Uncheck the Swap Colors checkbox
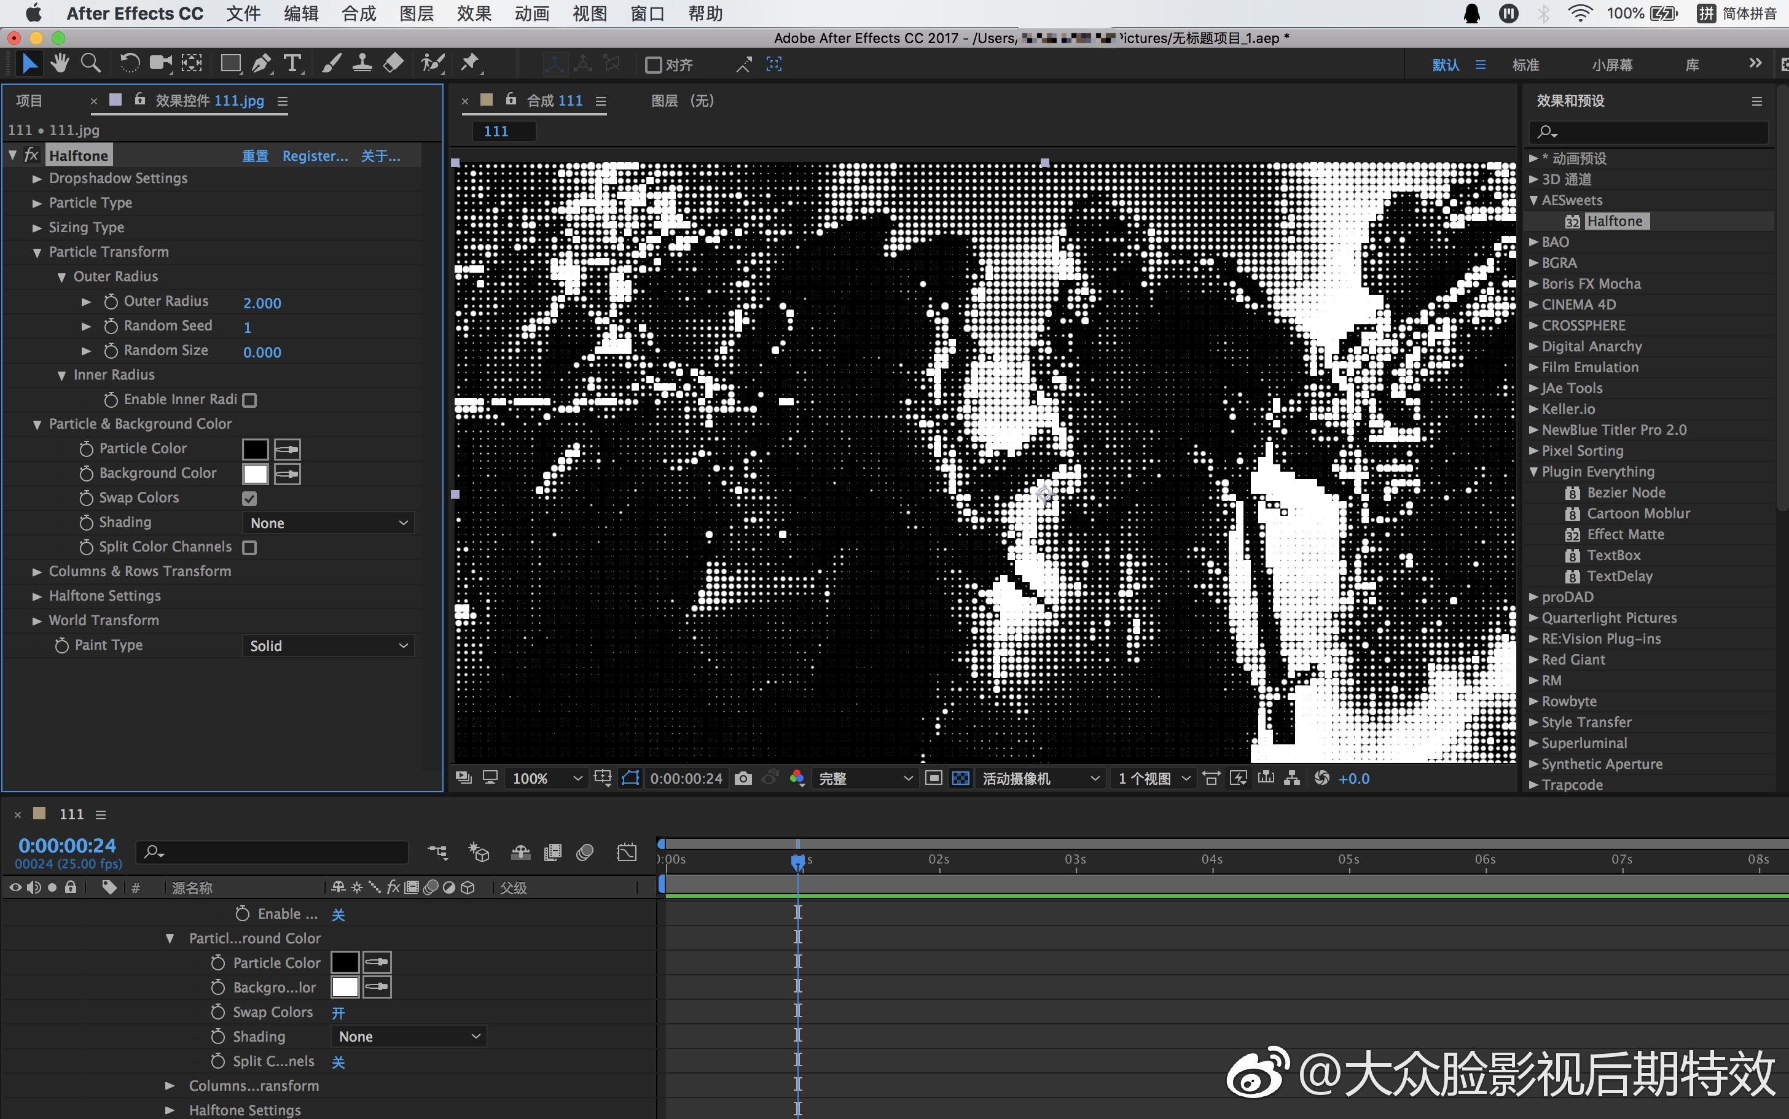This screenshot has height=1119, width=1789. click(x=249, y=498)
